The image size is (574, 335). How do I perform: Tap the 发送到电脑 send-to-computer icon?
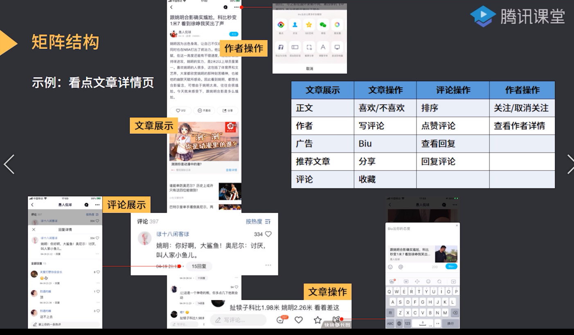[337, 47]
